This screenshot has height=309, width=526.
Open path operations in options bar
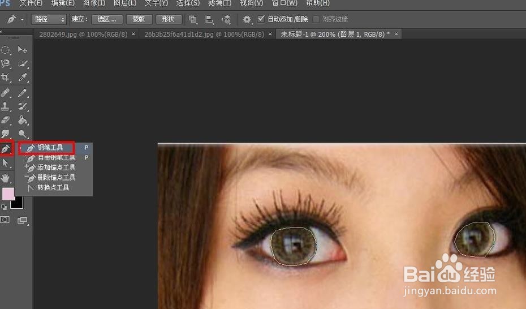[193, 19]
